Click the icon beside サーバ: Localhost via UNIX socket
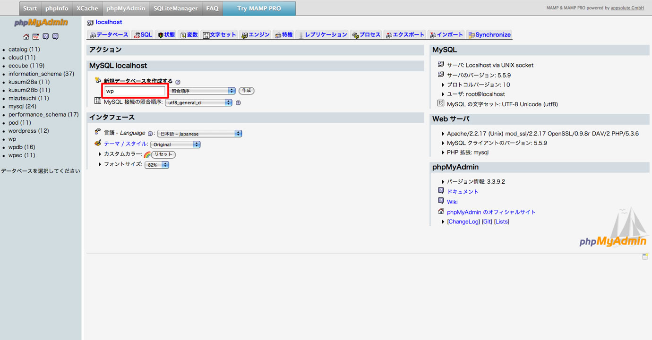Viewport: 652px width, 340px height. click(441, 64)
